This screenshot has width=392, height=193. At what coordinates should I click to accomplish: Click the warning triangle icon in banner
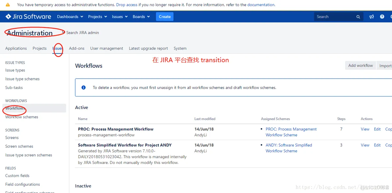click(x=8, y=5)
